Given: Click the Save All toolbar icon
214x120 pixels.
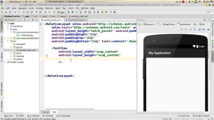Looking at the screenshot, I should [x=6, y=12].
